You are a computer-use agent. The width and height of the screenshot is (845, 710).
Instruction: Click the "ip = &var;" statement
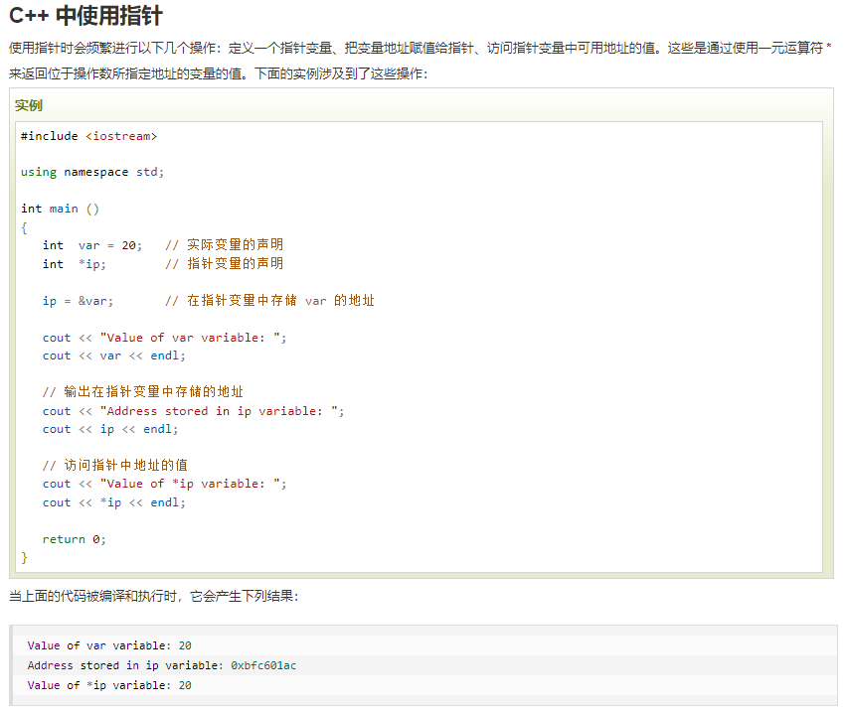79,301
